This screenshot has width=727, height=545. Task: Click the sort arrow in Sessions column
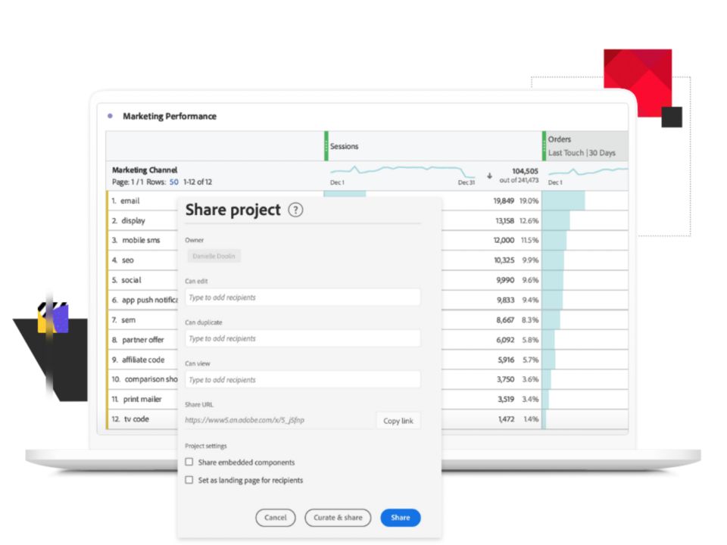click(x=489, y=176)
